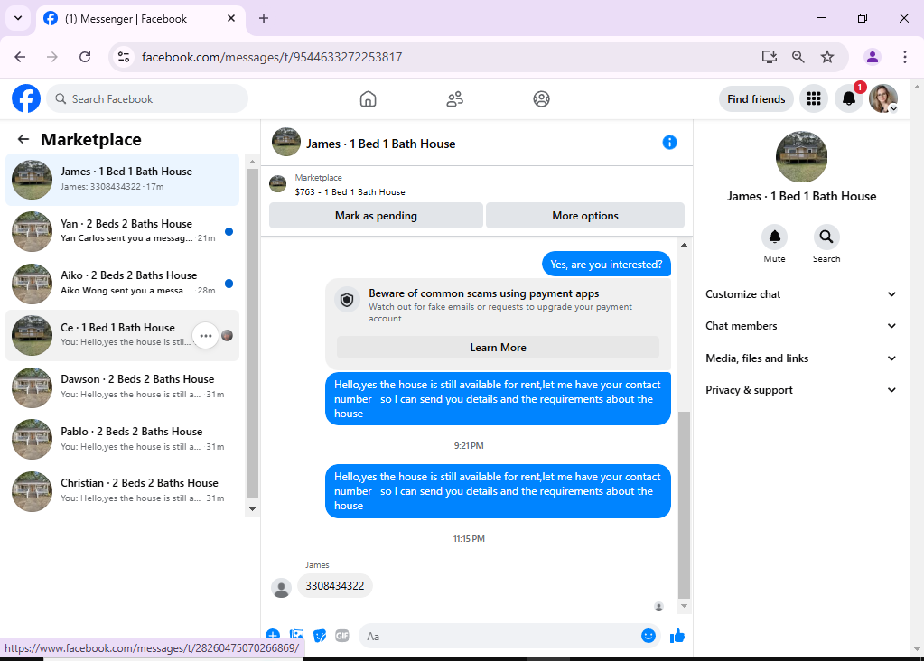Open Yan 2 Beds 2 Baths House chat

pyautogui.click(x=122, y=231)
